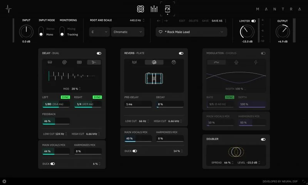Toggle the Left delay SYNC button
Screen dimensions: 308x185
point(65,97)
